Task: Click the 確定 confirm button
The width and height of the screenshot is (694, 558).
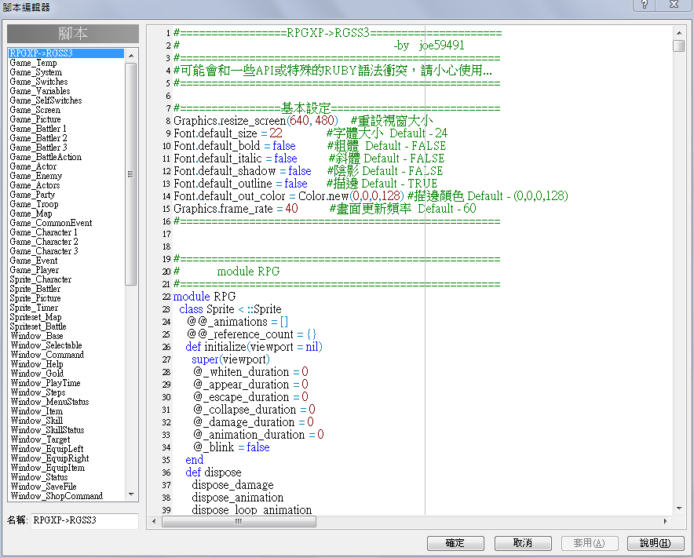Action: pos(455,543)
